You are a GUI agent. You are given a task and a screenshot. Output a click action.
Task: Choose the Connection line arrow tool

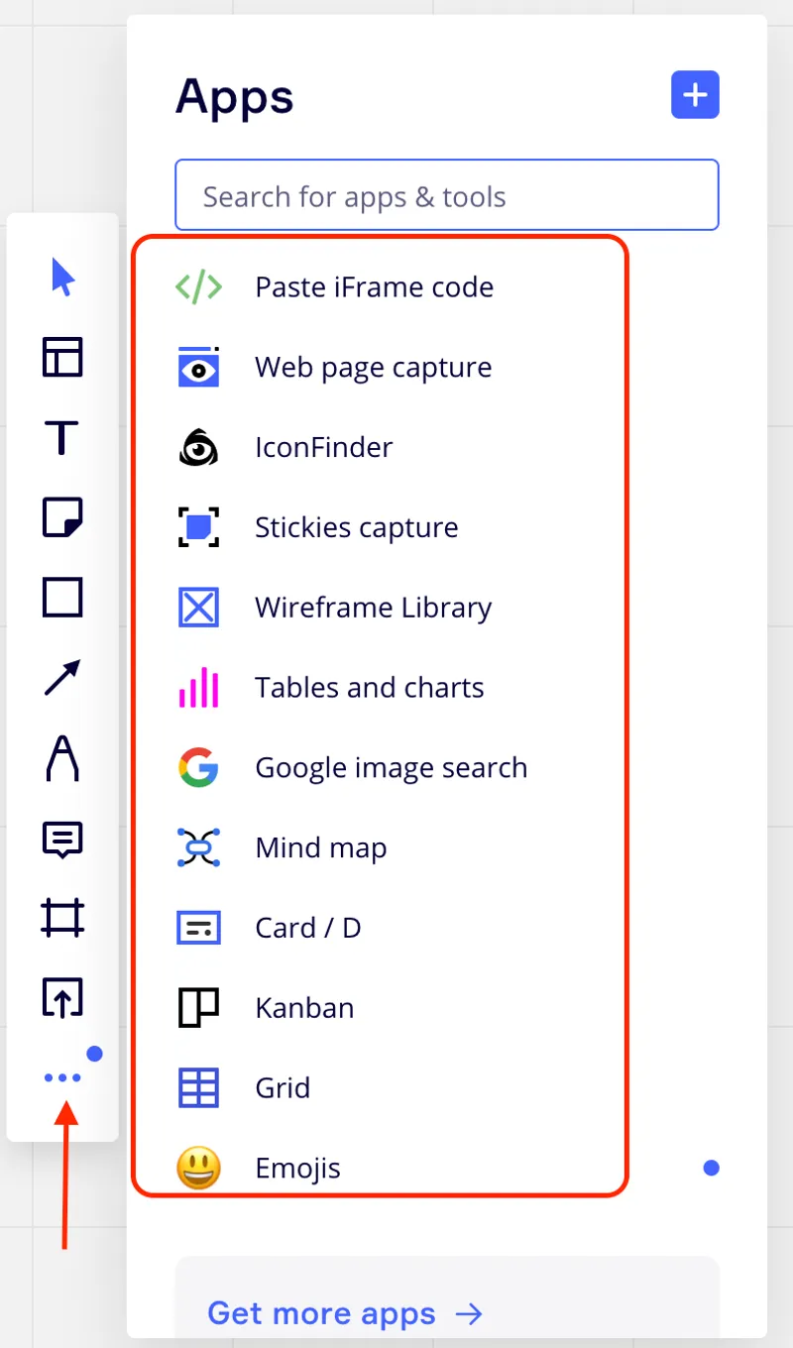point(62,678)
